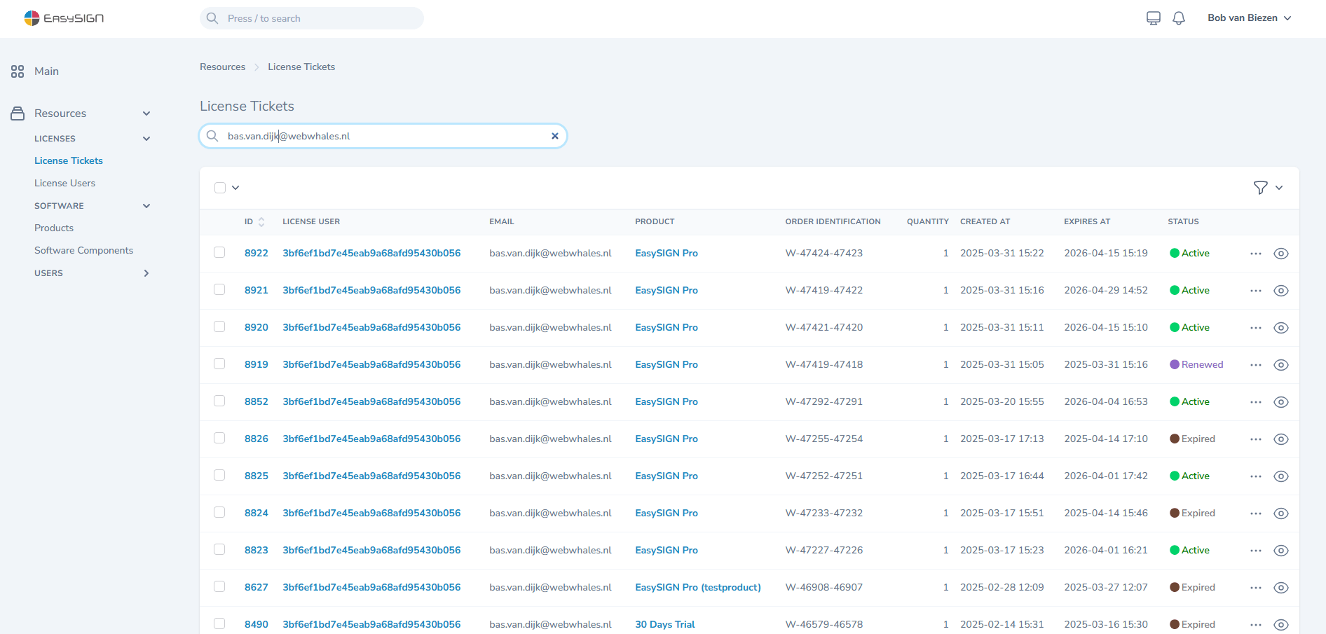Open actions menu for ticket 8919

1256,365
